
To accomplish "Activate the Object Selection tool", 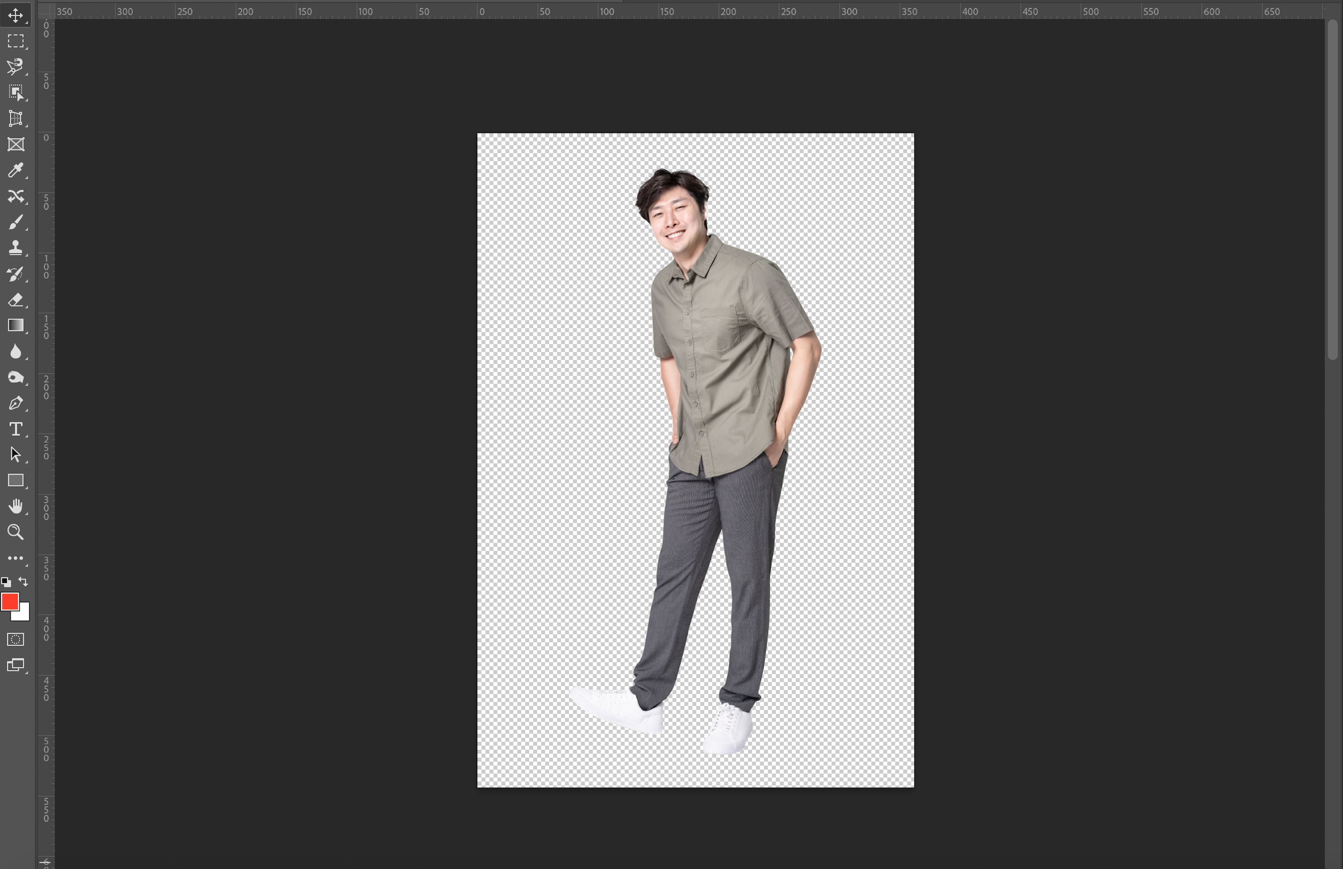I will [15, 93].
